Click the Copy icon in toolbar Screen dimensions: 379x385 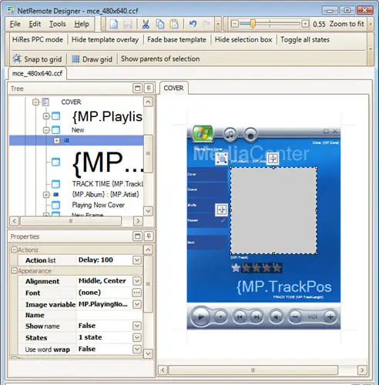tap(160, 24)
